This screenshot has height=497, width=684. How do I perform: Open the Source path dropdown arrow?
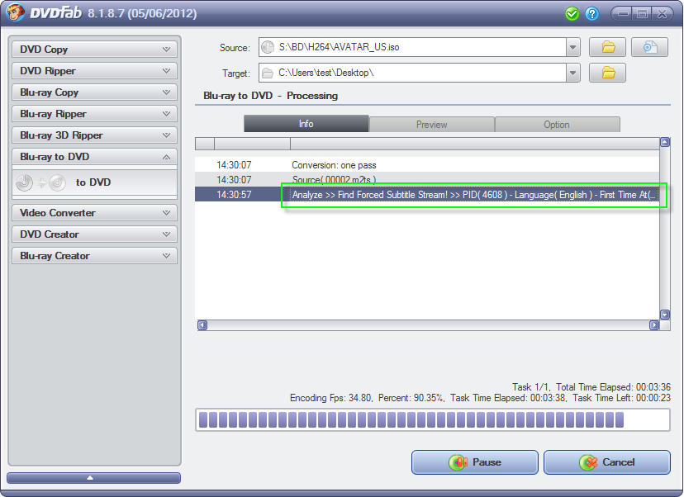tap(572, 47)
